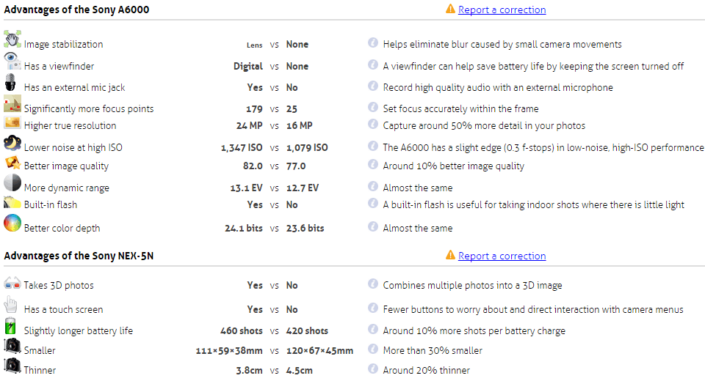Click the Advantages of the Sony NEX-5N heading
The image size is (705, 381).
(79, 256)
